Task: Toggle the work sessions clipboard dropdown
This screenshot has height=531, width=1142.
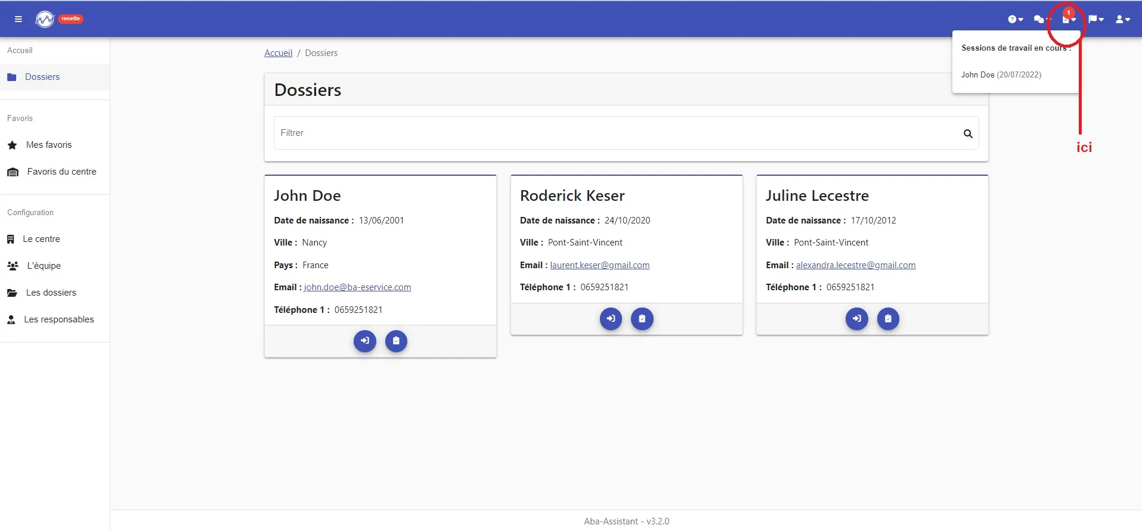Action: 1069,20
